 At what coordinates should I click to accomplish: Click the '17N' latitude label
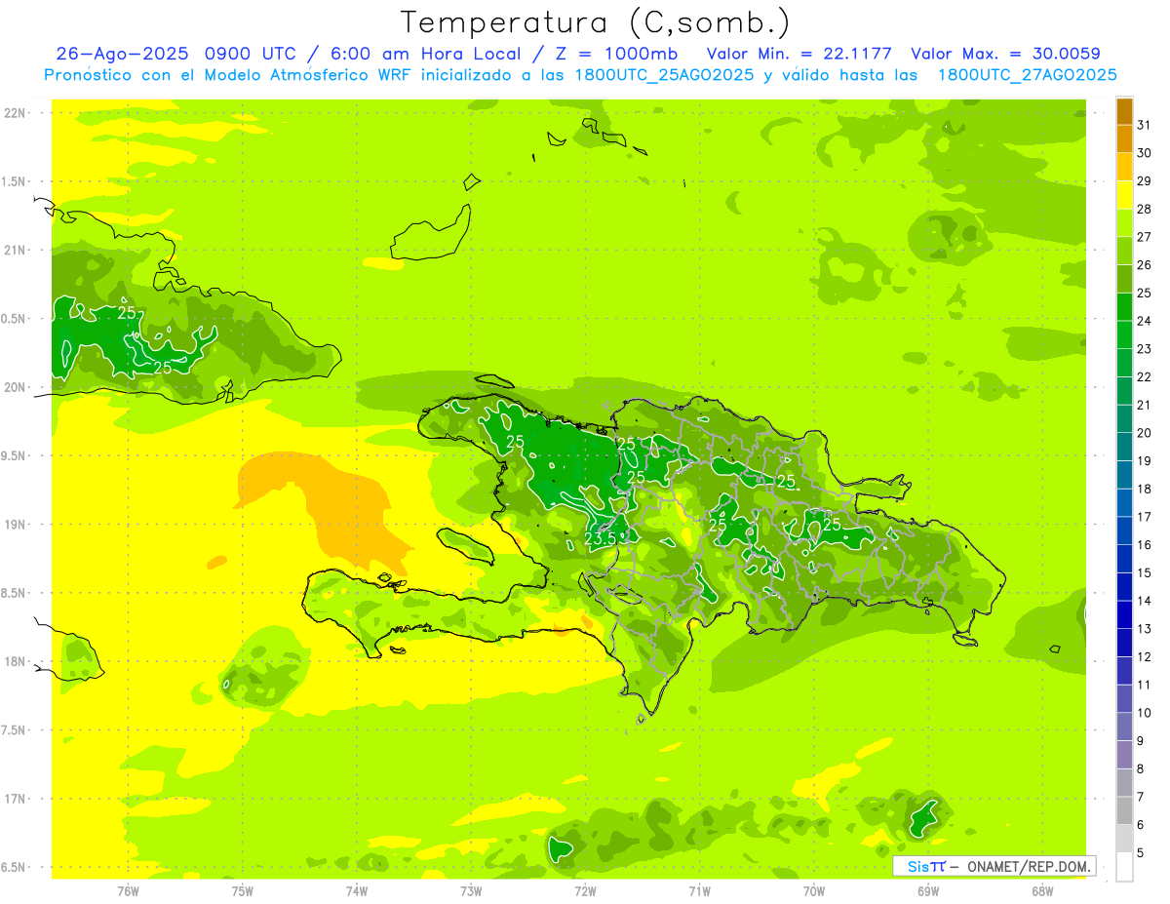(x=15, y=799)
